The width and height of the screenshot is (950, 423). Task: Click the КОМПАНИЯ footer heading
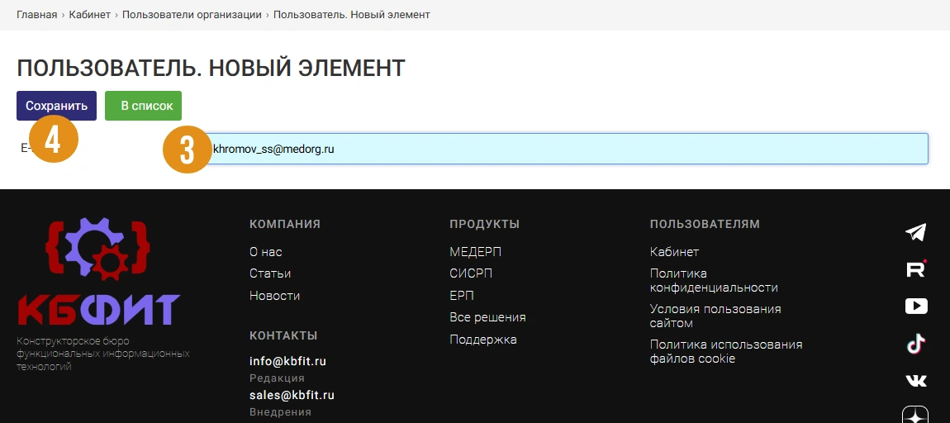[285, 224]
